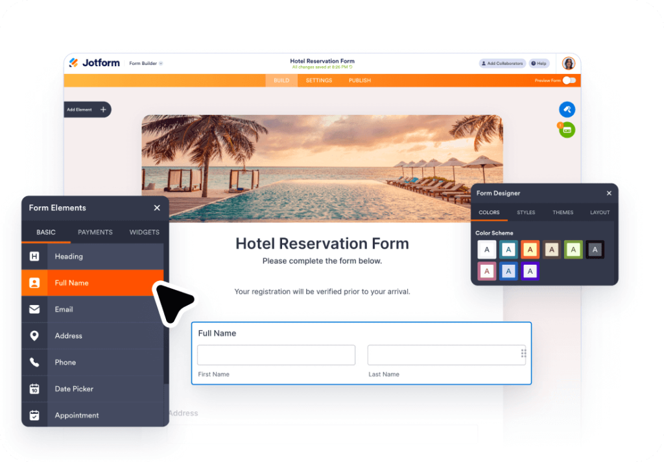Switch to the PAYMENTS tab
This screenshot has width=664, height=462.
(95, 232)
